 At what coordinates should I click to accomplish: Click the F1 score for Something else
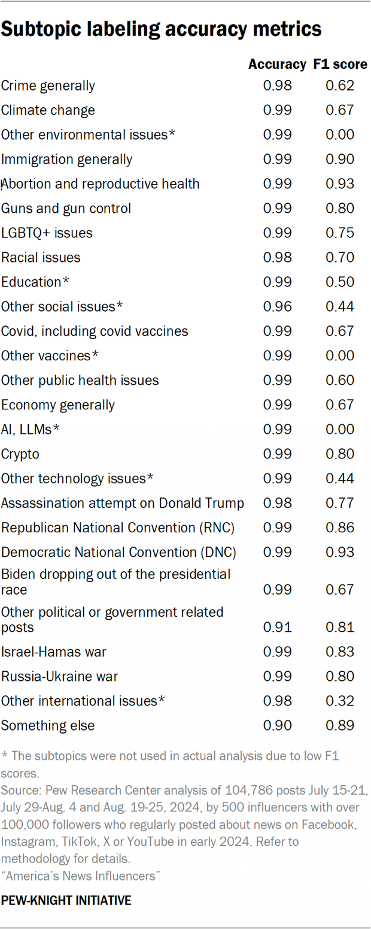(x=340, y=726)
